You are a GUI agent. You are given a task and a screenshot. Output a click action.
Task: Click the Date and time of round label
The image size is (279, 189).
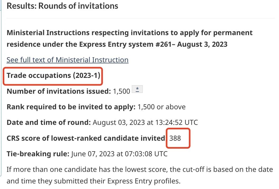[49, 122]
